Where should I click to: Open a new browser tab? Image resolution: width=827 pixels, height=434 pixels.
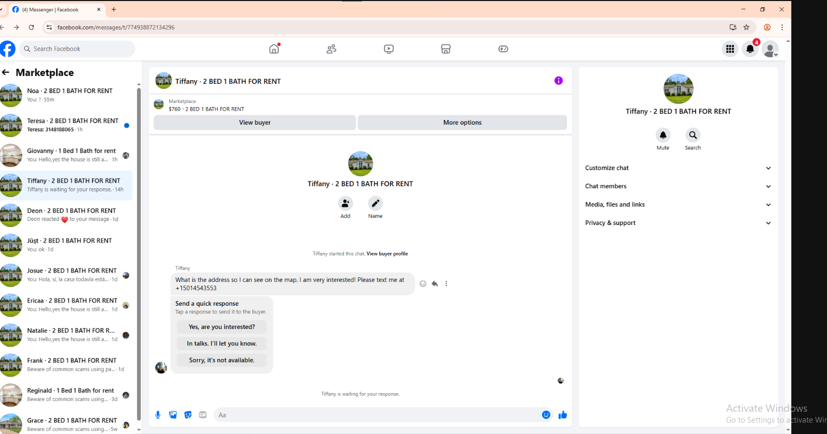114,9
